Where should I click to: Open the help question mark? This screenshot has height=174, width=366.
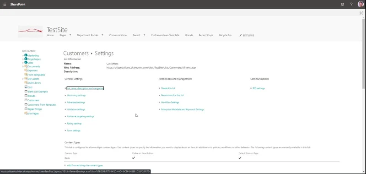[x=351, y=4]
